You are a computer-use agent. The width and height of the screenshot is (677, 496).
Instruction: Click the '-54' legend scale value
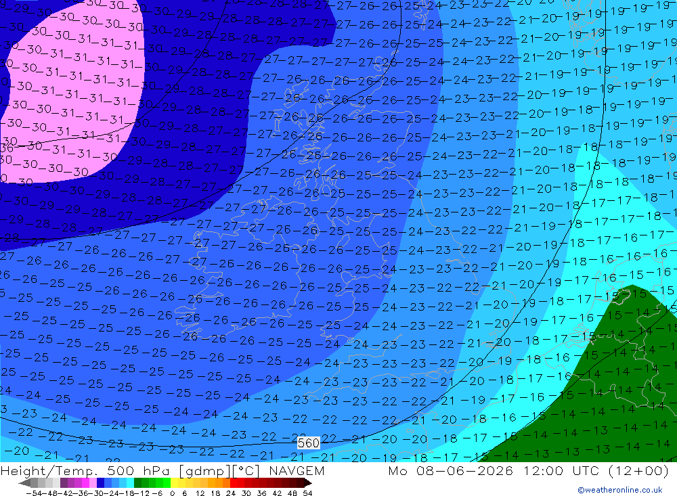click(x=34, y=493)
